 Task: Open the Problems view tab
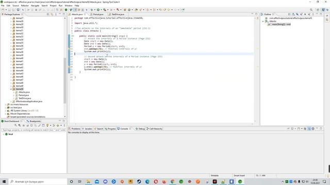click(x=74, y=128)
